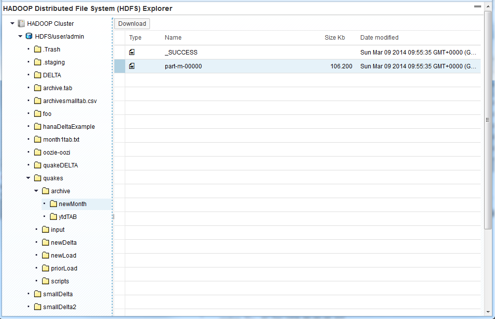Click the scrollbar up arrow
The height and width of the screenshot is (319, 495).
point(488,6)
